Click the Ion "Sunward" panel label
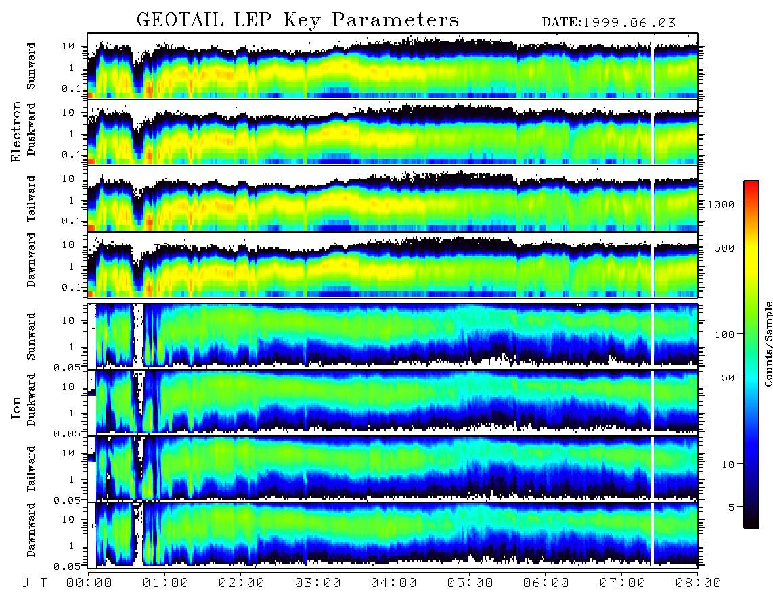 tap(31, 336)
